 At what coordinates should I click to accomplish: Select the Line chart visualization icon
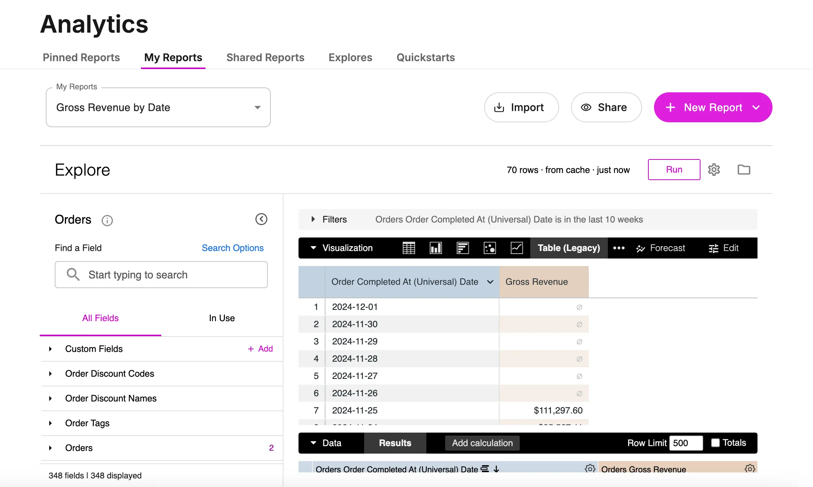[517, 248]
